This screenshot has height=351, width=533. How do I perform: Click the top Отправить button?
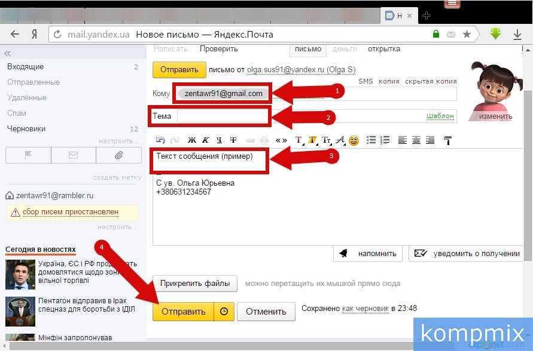[179, 69]
